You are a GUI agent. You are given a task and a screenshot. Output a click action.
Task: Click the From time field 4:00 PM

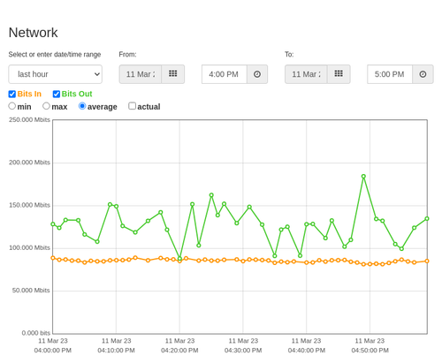pos(225,74)
